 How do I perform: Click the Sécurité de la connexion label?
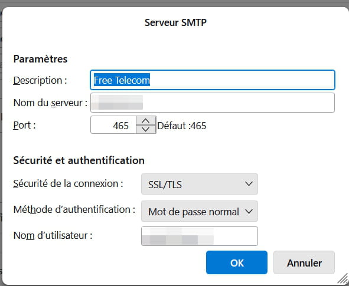click(68, 184)
